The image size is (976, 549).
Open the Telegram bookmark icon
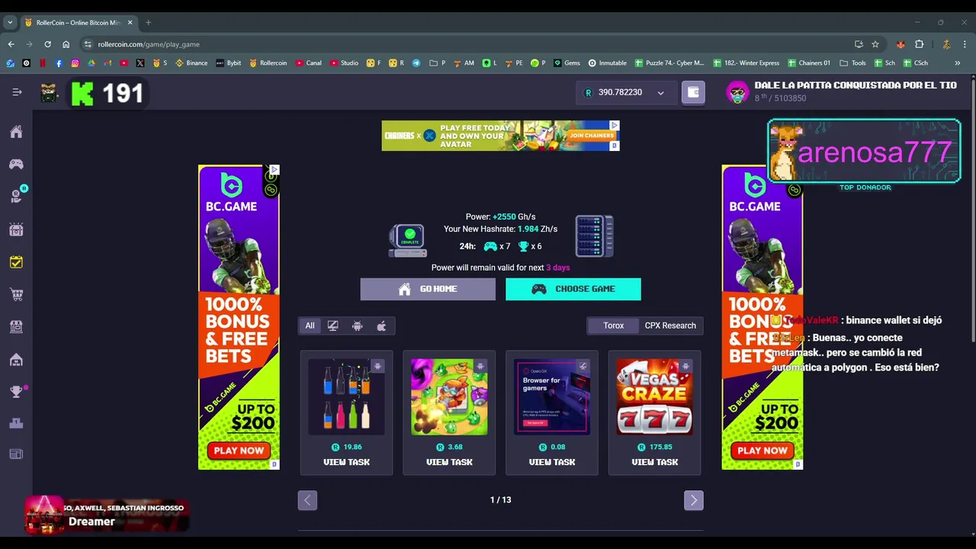coord(416,63)
